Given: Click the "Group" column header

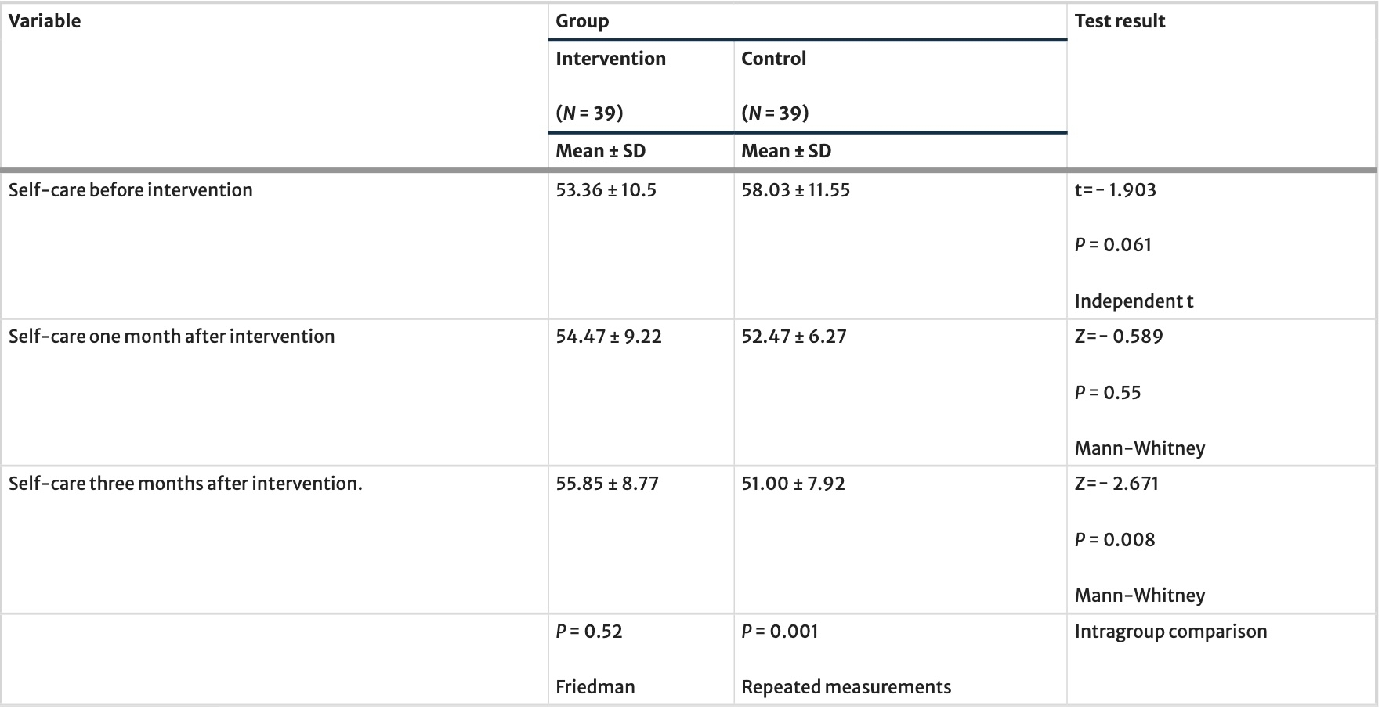Looking at the screenshot, I should (x=582, y=21).
